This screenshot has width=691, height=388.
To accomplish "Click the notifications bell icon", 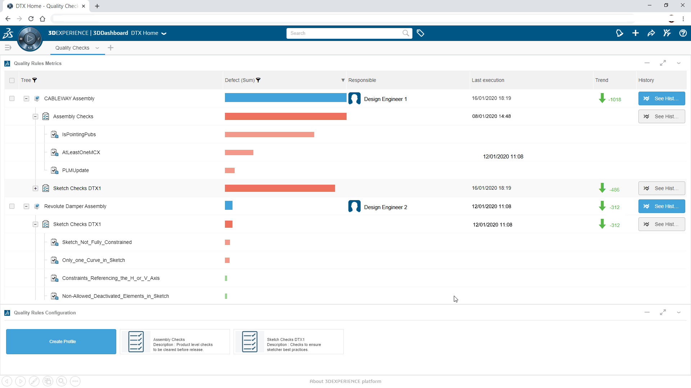I will 619,33.
